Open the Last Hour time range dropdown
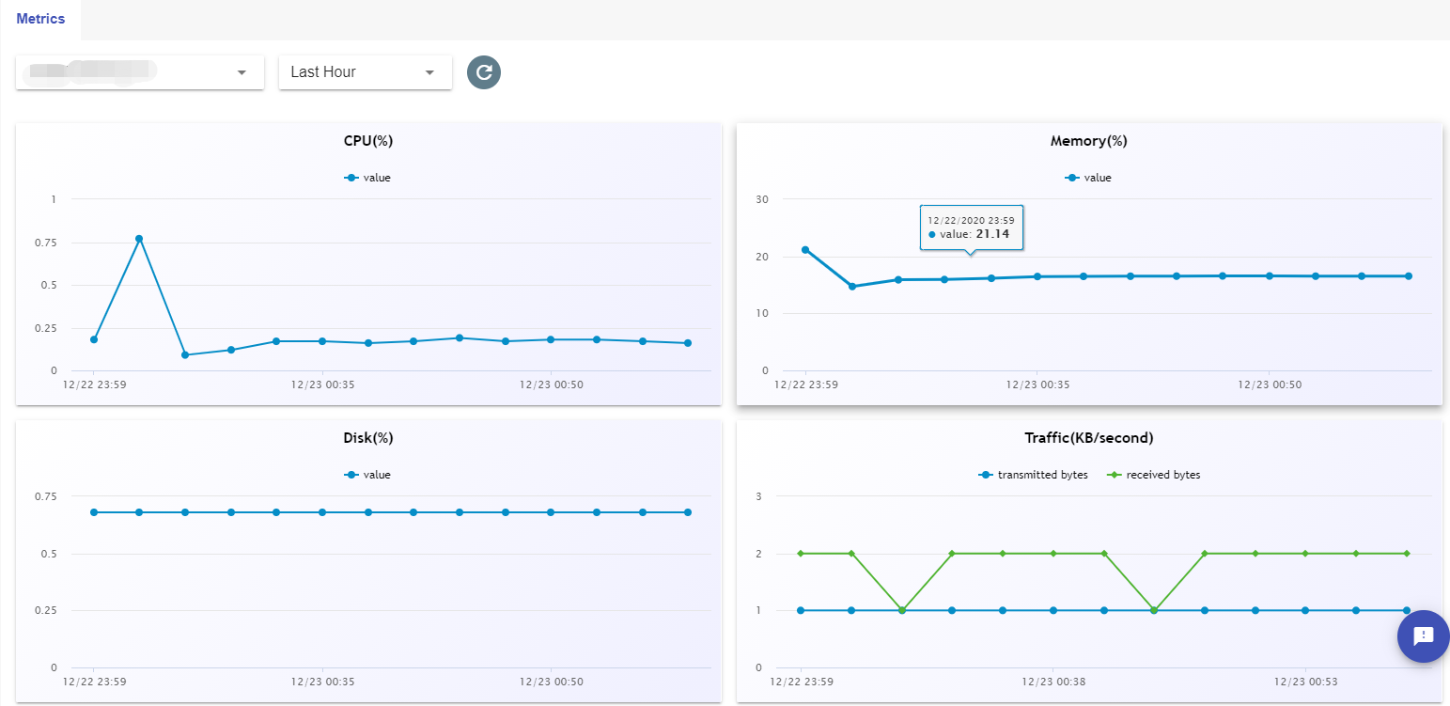 pyautogui.click(x=365, y=72)
